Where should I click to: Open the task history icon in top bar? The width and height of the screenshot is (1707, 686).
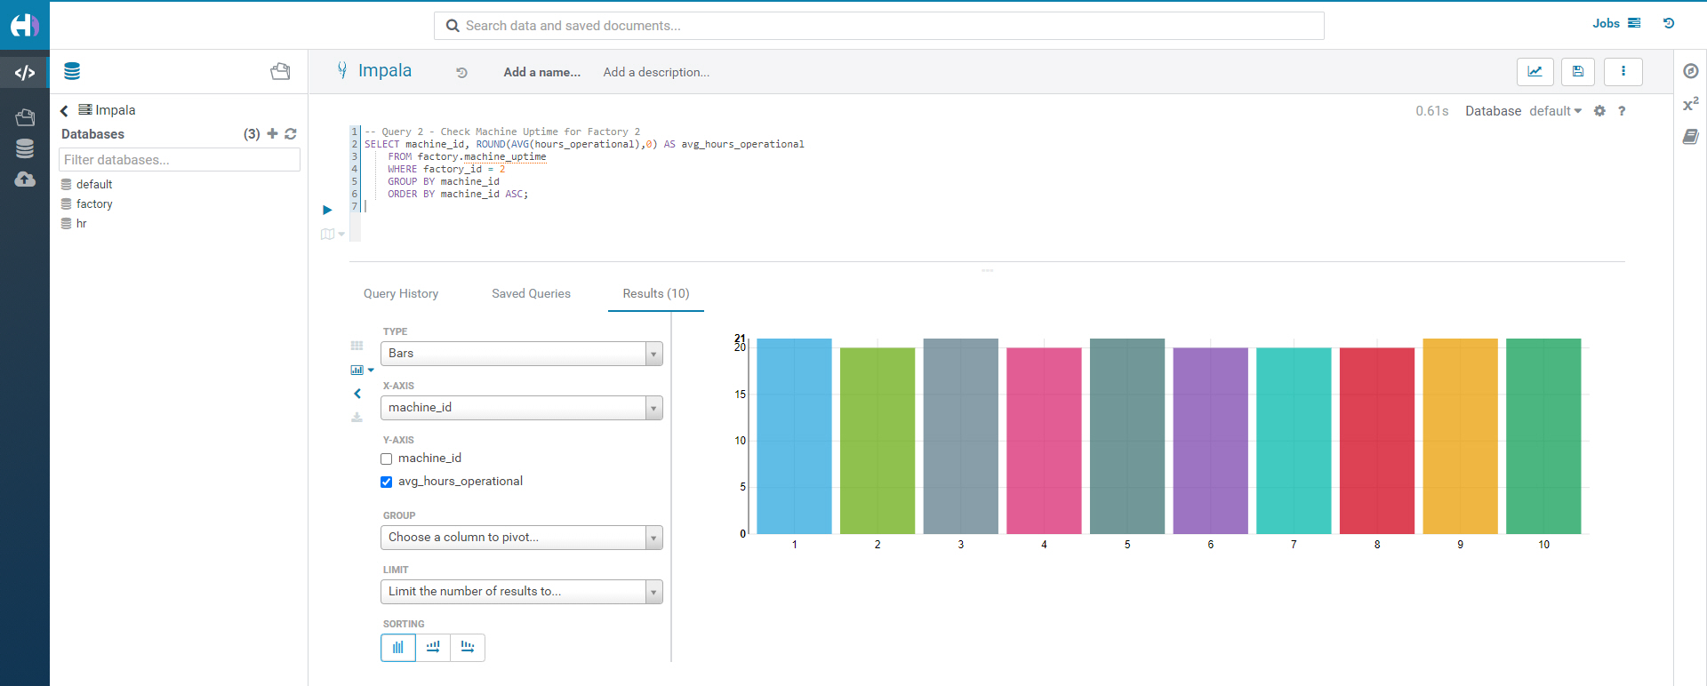(x=1669, y=23)
